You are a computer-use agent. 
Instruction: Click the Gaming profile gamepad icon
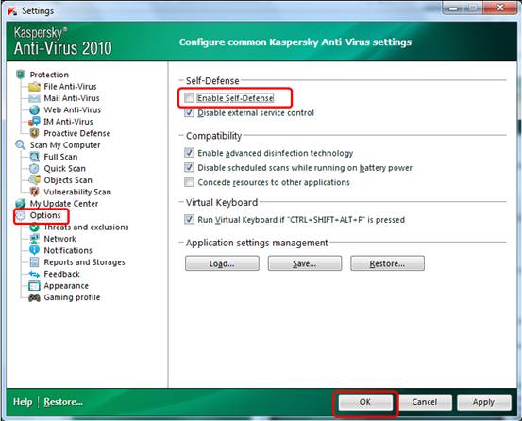coord(34,297)
